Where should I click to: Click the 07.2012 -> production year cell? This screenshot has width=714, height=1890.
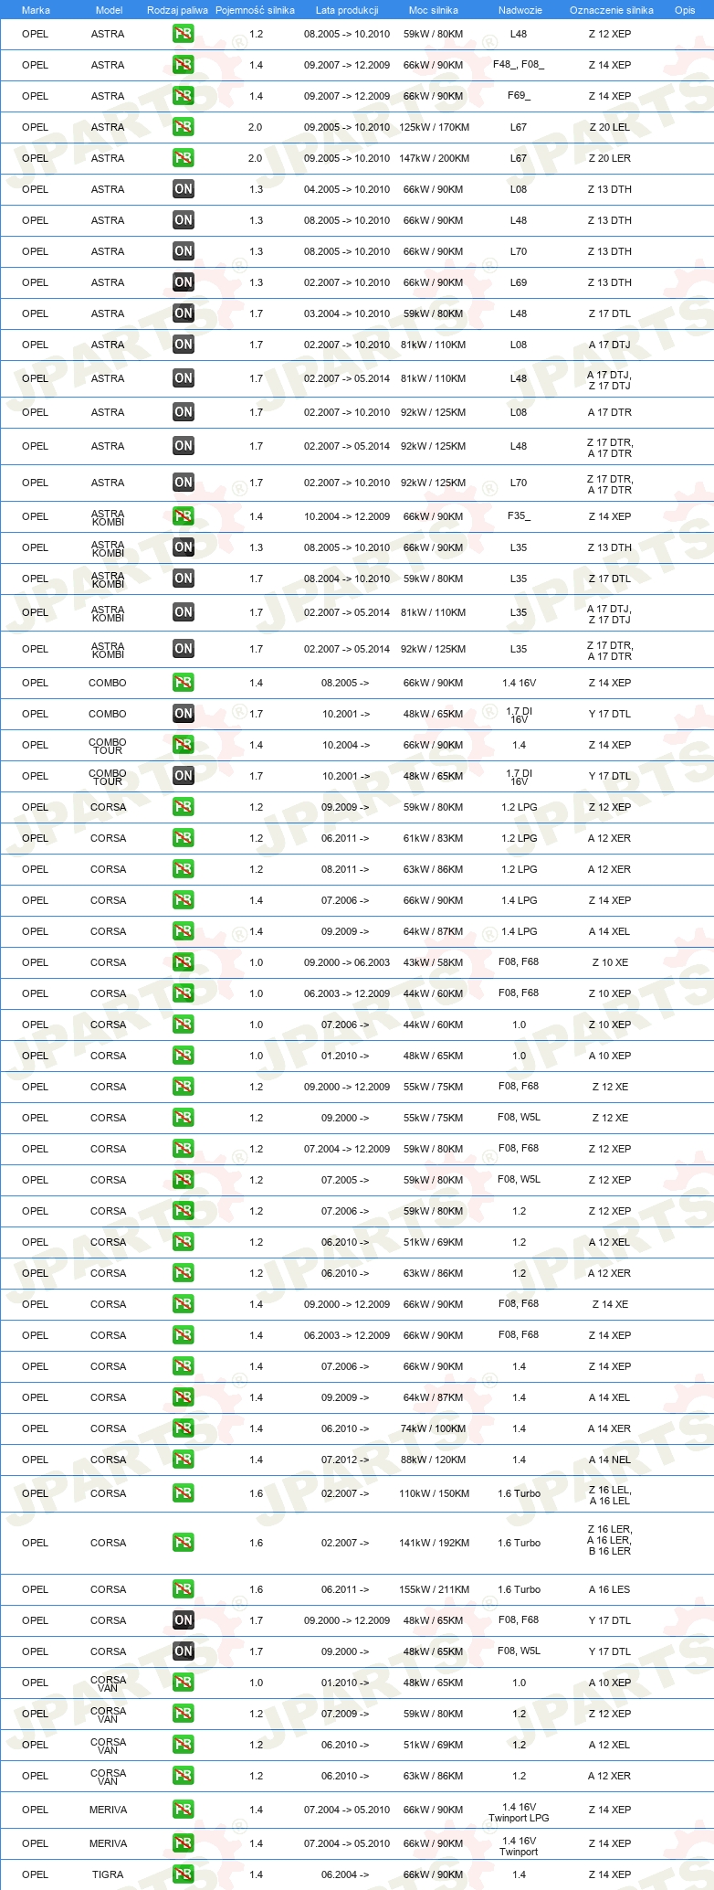coord(345,1460)
